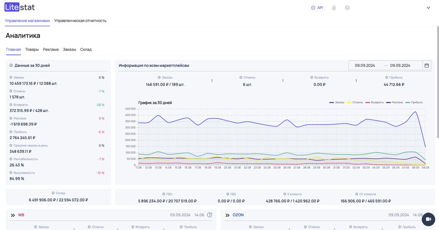Click info icon beside 'Данные за 30 дней'

click(x=11, y=66)
